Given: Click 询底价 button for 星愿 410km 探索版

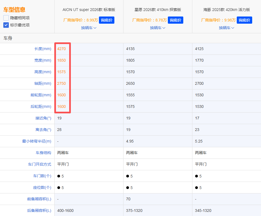Looking at the screenshot, I should tap(176, 20).
